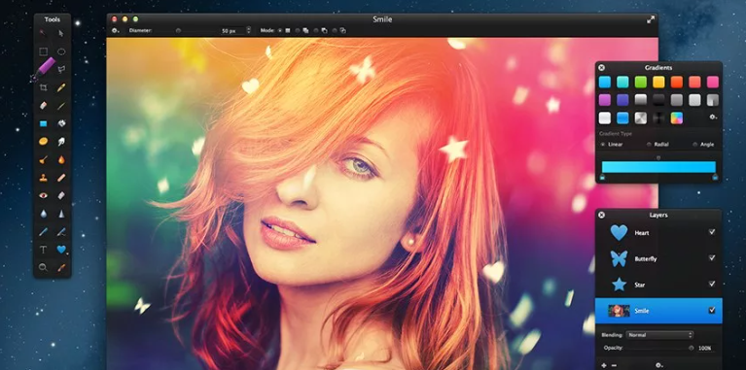Click the Diameter slider knob

[178, 30]
